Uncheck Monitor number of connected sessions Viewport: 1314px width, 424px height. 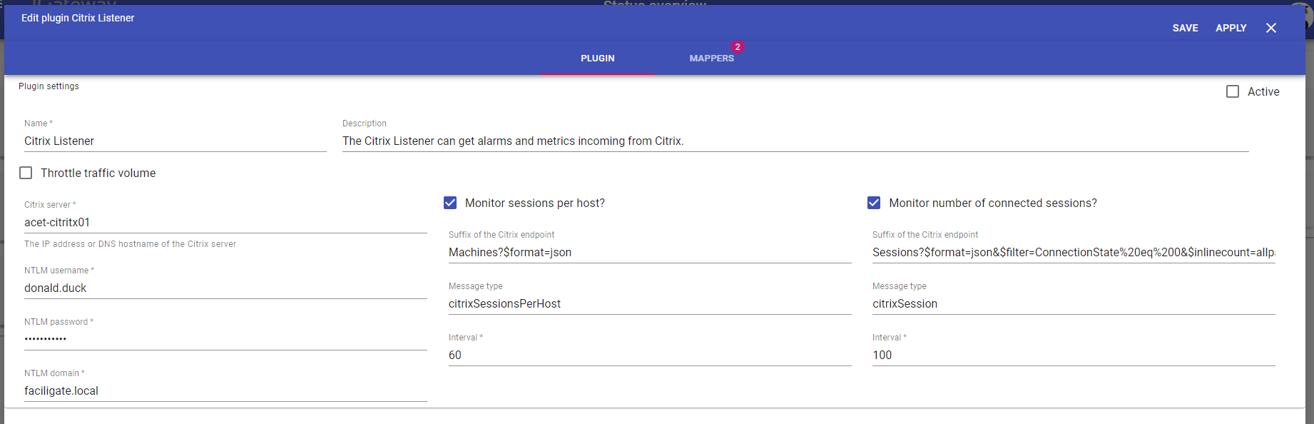874,203
